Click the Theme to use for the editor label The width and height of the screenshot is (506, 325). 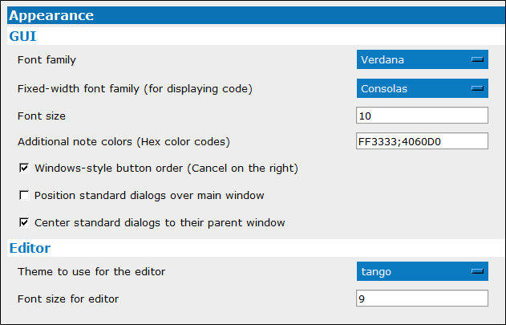91,272
